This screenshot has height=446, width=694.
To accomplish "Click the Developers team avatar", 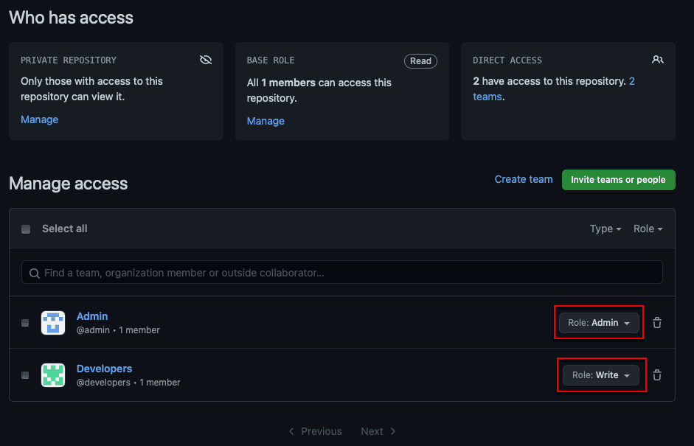I will 53,375.
